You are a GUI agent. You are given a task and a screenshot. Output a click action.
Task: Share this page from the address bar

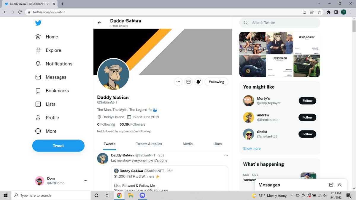[312, 12]
